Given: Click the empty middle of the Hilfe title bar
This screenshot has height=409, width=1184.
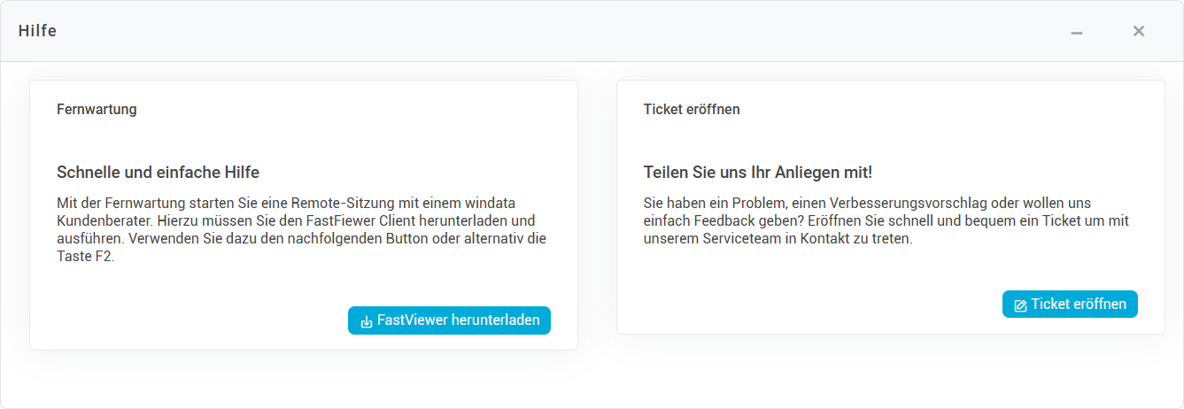Looking at the screenshot, I should 567,31.
